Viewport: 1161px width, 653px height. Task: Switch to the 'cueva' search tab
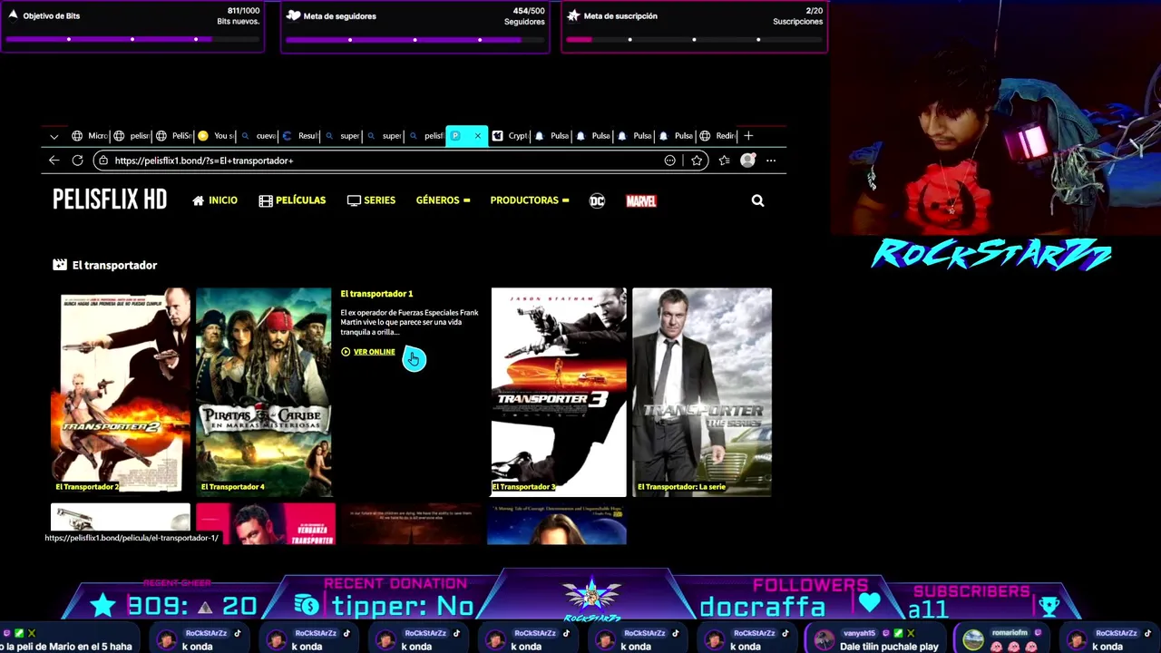(258, 136)
